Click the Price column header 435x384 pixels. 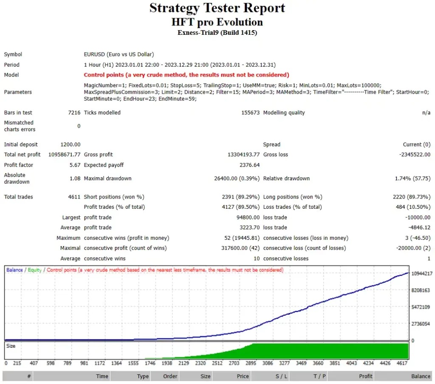[243, 376]
